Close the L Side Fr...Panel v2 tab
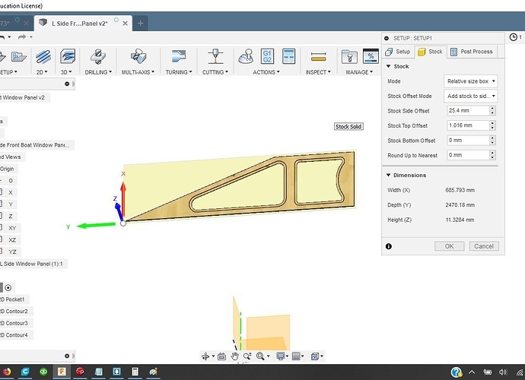This screenshot has height=380, width=525. [126, 24]
